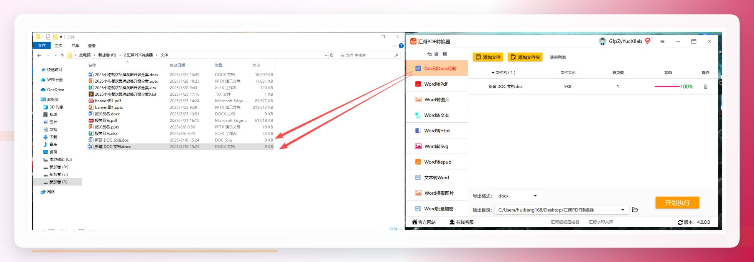
Task: Open Explorer help question mark icon
Action: pos(401,46)
